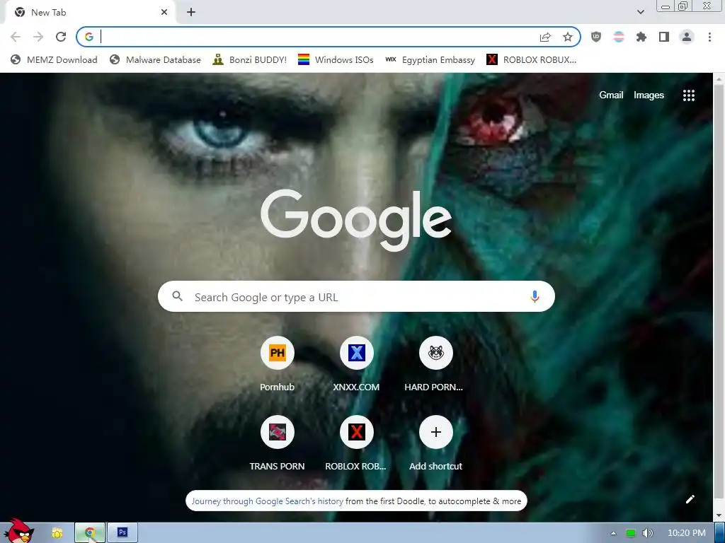The image size is (725, 543).
Task: Open the share page icon in address bar
Action: (545, 37)
